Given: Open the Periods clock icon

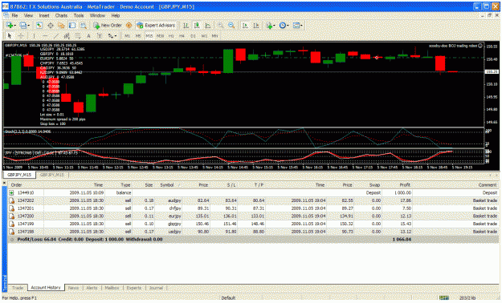Looking at the screenshot, I should click(283, 26).
